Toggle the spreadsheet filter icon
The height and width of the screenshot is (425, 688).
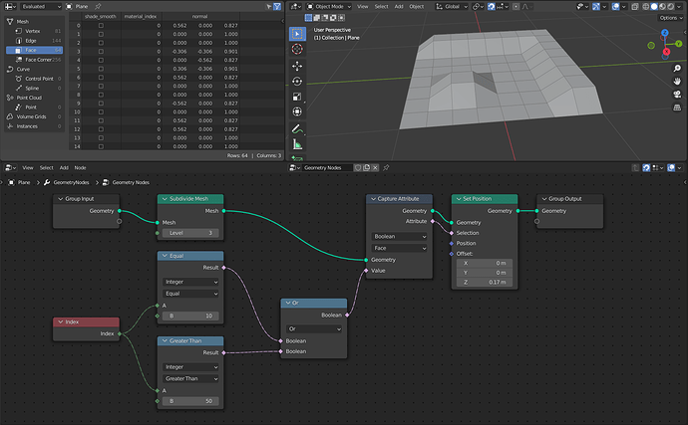pos(277,7)
